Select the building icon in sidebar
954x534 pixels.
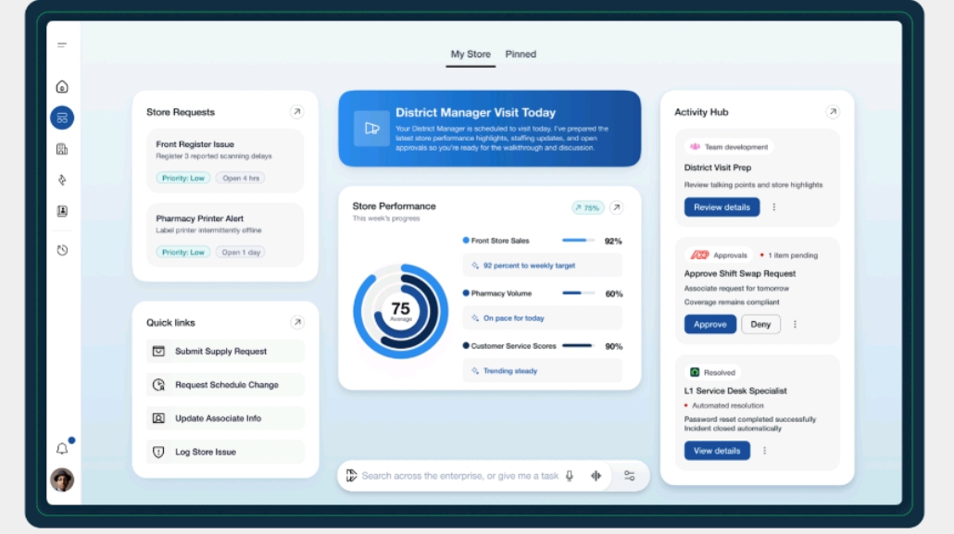click(x=62, y=149)
